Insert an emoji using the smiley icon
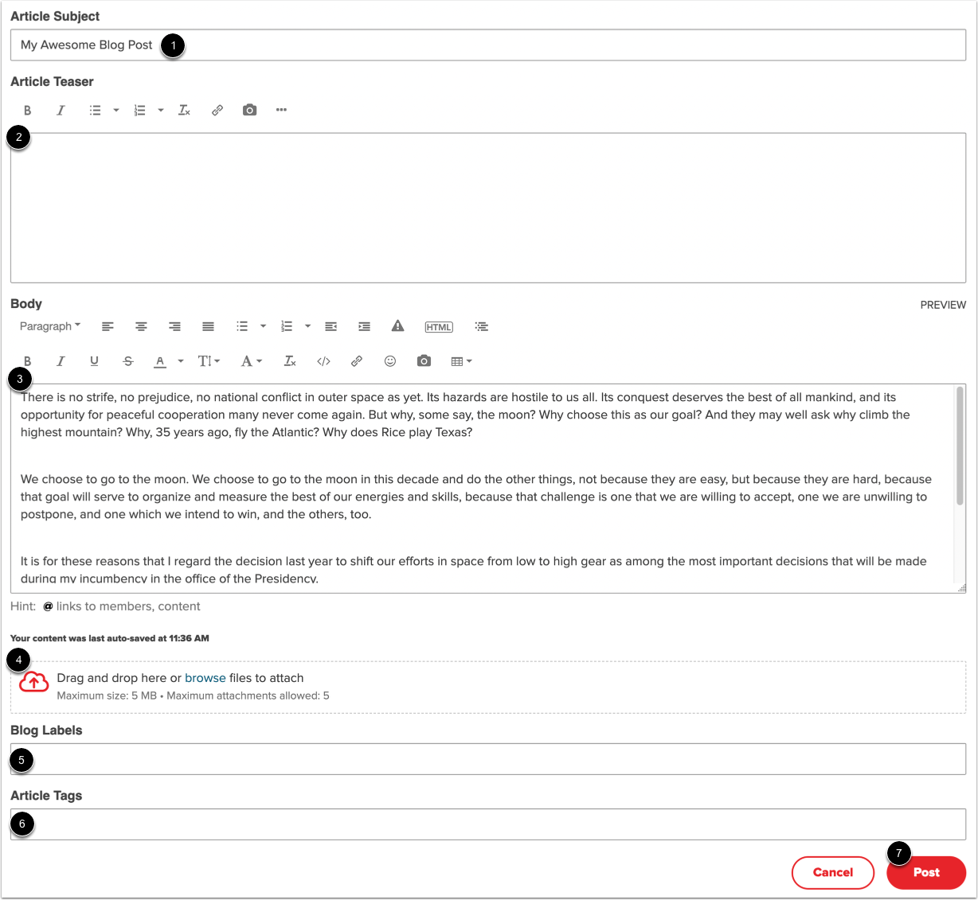Screen dimensions: 978x900 [x=389, y=360]
